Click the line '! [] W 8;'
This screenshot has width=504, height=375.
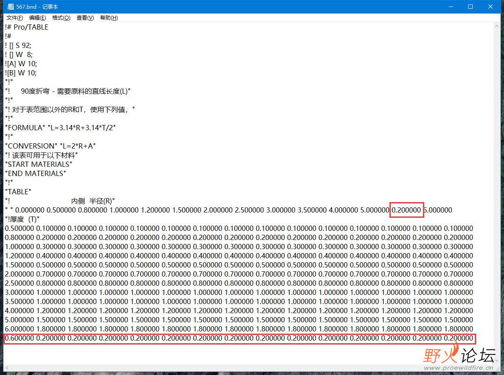[19, 54]
